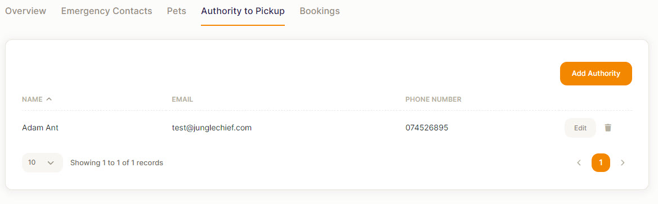
Task: Edit the Adam Ant record
Action: coord(580,128)
